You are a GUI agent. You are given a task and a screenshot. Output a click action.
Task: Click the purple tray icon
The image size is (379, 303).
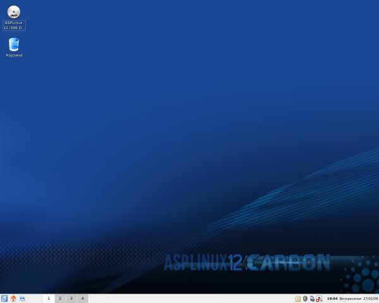pos(312,299)
